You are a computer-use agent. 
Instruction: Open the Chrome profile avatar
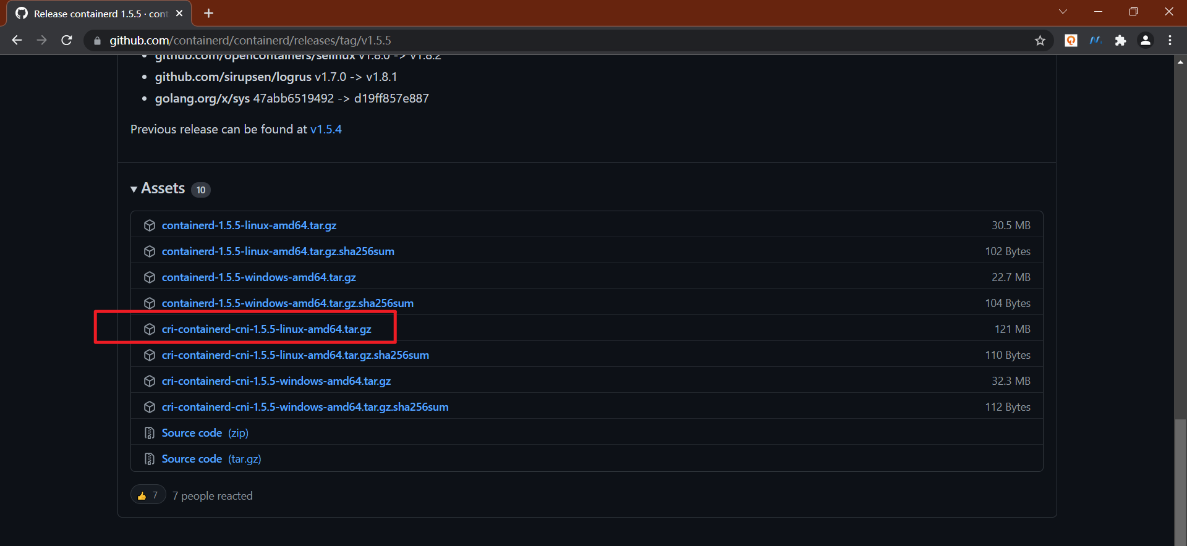coord(1145,40)
